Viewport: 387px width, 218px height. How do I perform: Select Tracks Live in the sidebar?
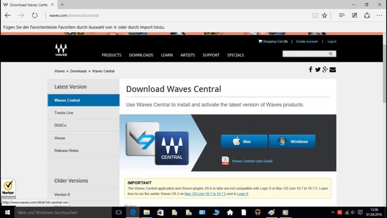[83, 113]
